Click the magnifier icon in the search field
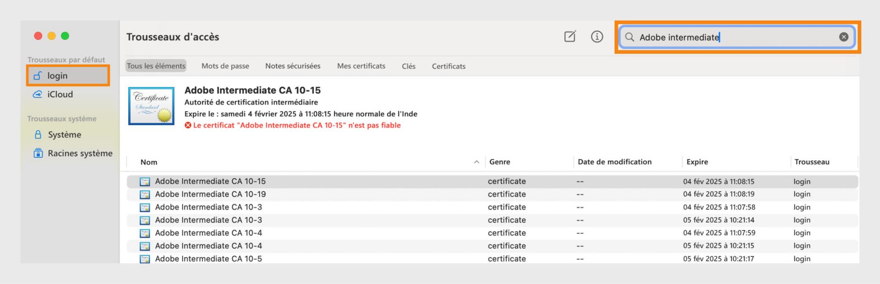This screenshot has height=284, width=880. tap(630, 37)
